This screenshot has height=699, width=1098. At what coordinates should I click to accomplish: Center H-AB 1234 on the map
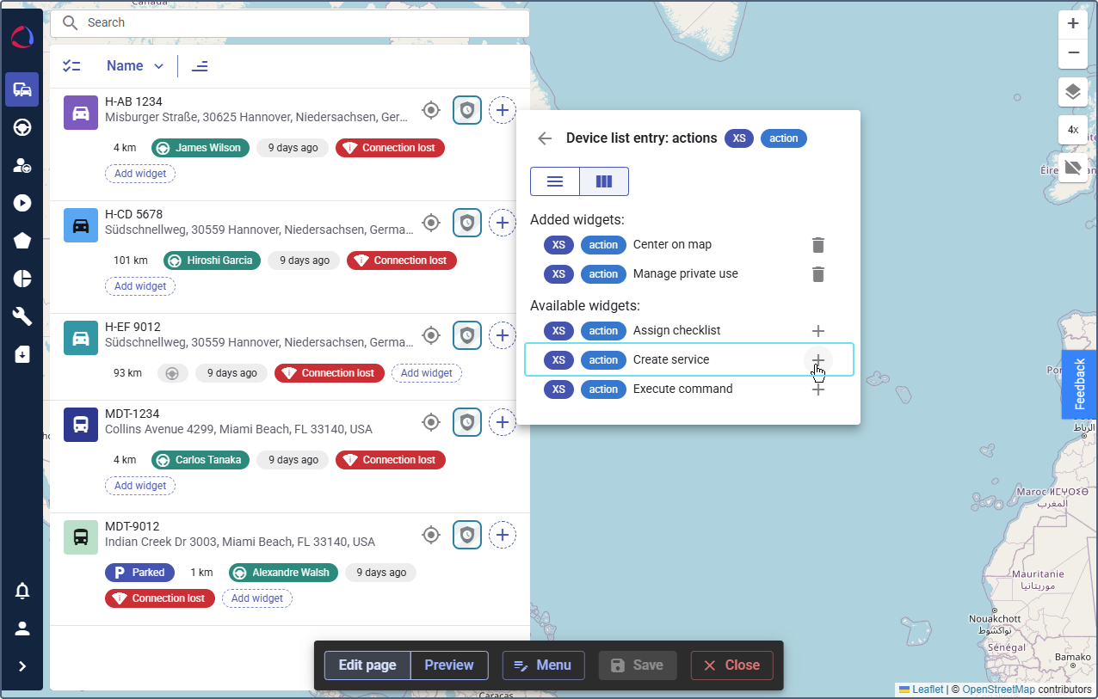[431, 110]
